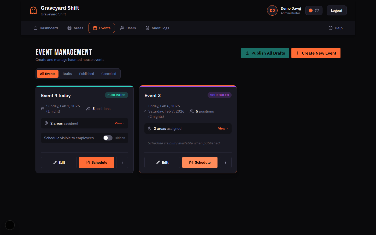Select the Cancelled filter tab

(109, 74)
